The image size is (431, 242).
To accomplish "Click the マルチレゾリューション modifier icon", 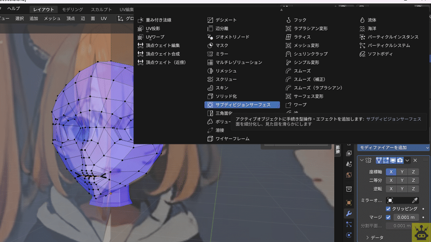I will coord(210,63).
